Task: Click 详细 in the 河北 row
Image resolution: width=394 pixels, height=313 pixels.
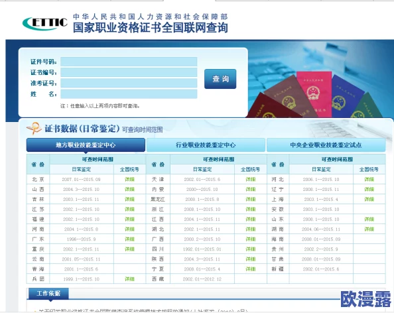Action: coord(369,179)
